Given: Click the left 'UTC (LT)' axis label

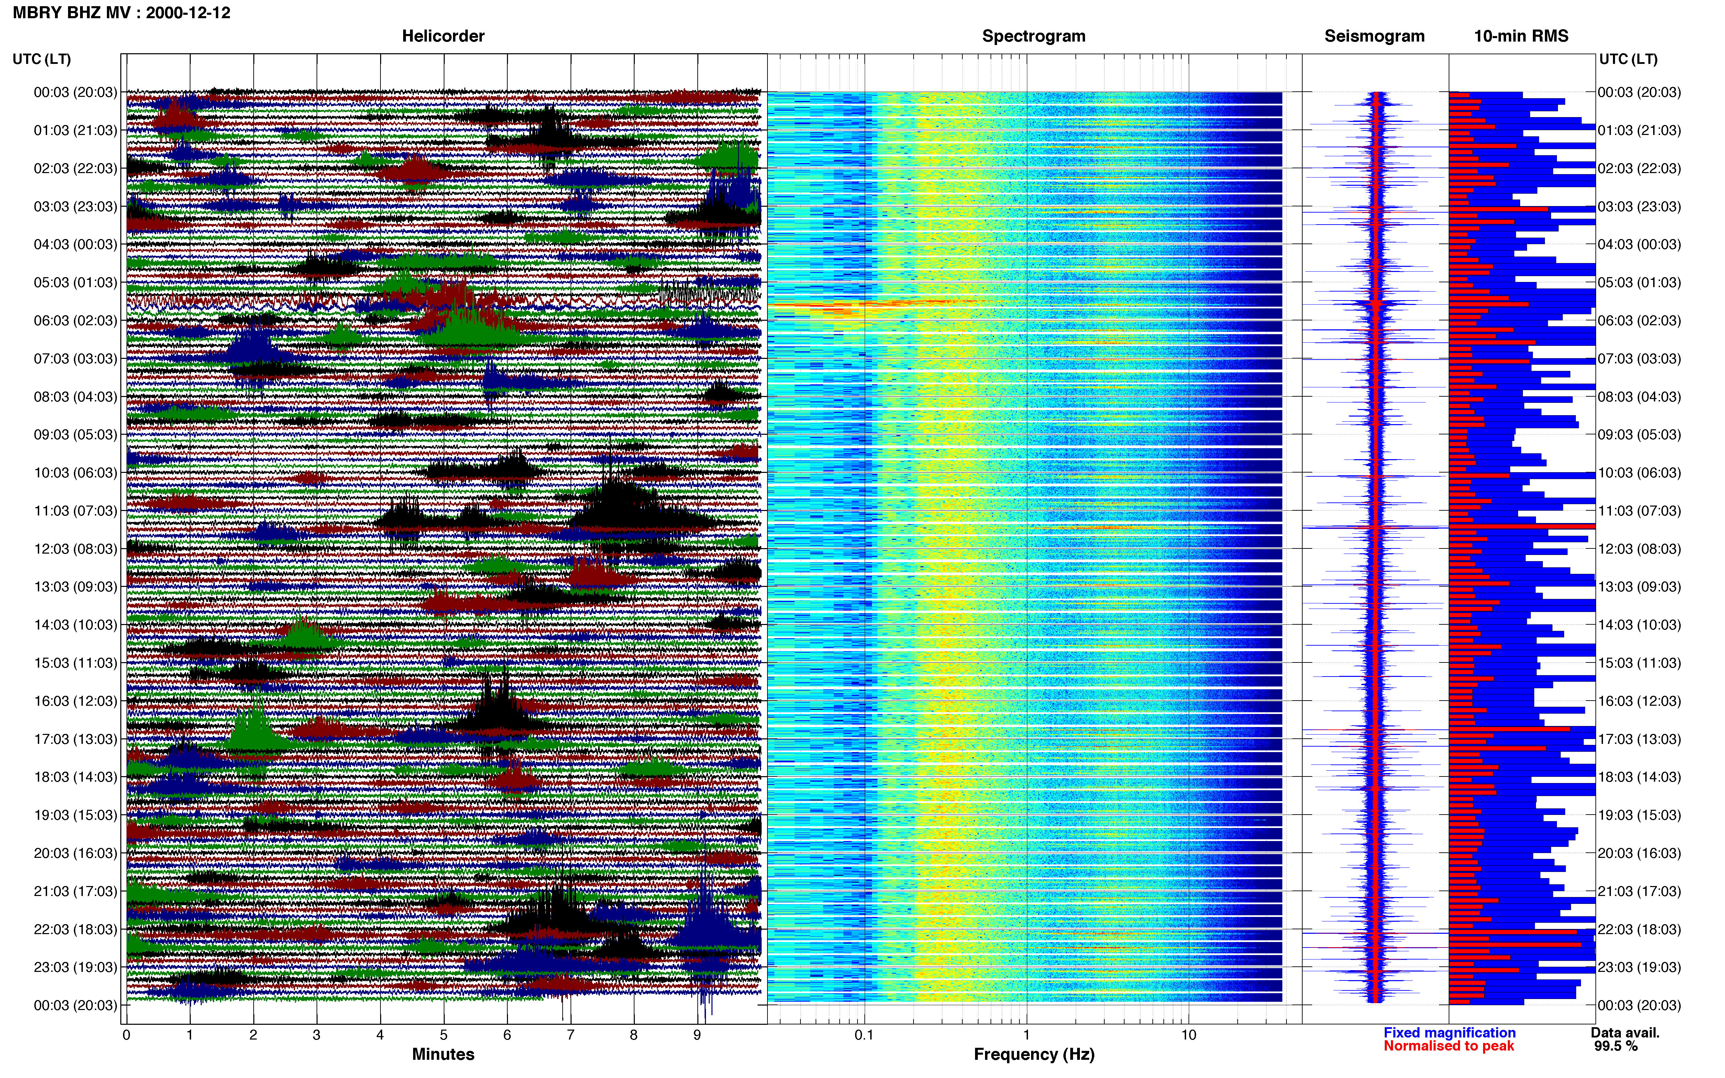Looking at the screenshot, I should pyautogui.click(x=41, y=59).
